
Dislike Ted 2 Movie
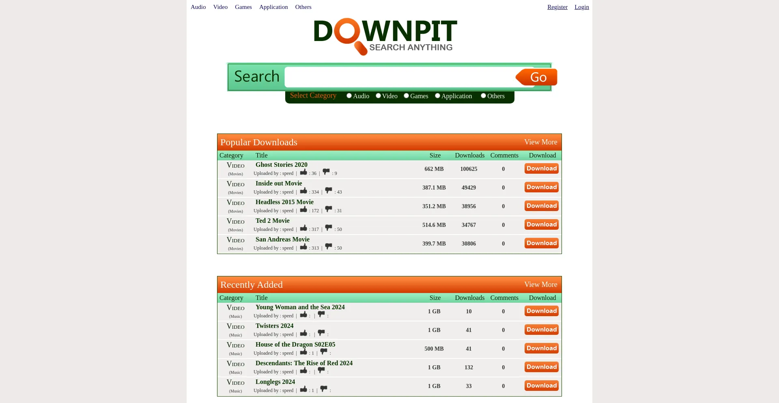pos(329,228)
